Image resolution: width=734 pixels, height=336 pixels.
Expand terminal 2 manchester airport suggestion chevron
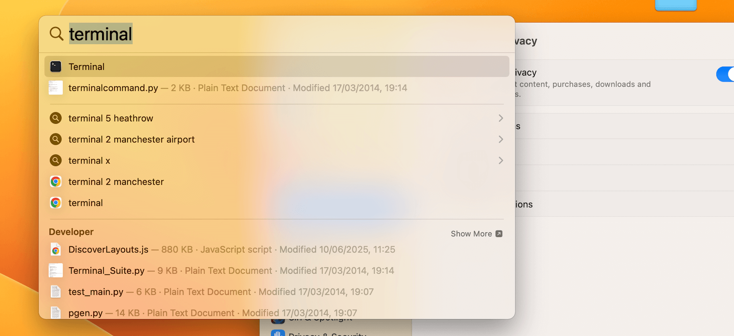501,139
